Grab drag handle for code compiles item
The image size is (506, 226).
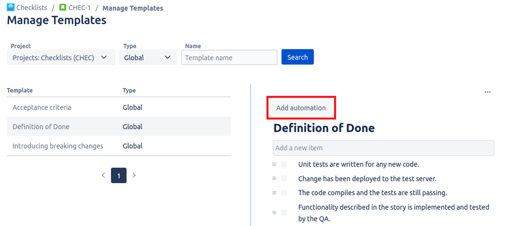(275, 193)
